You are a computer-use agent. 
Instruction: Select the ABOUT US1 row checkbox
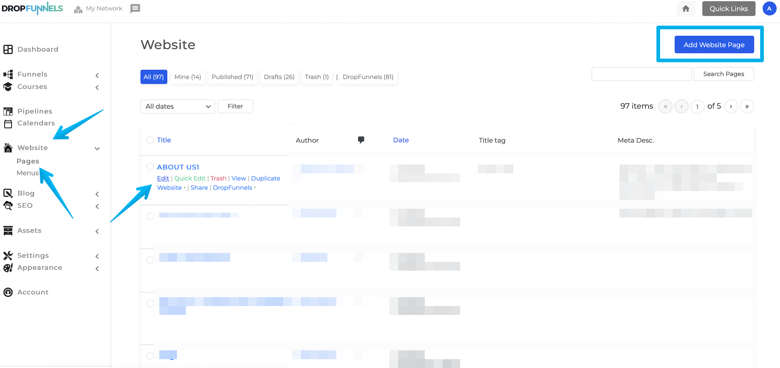[x=150, y=167]
